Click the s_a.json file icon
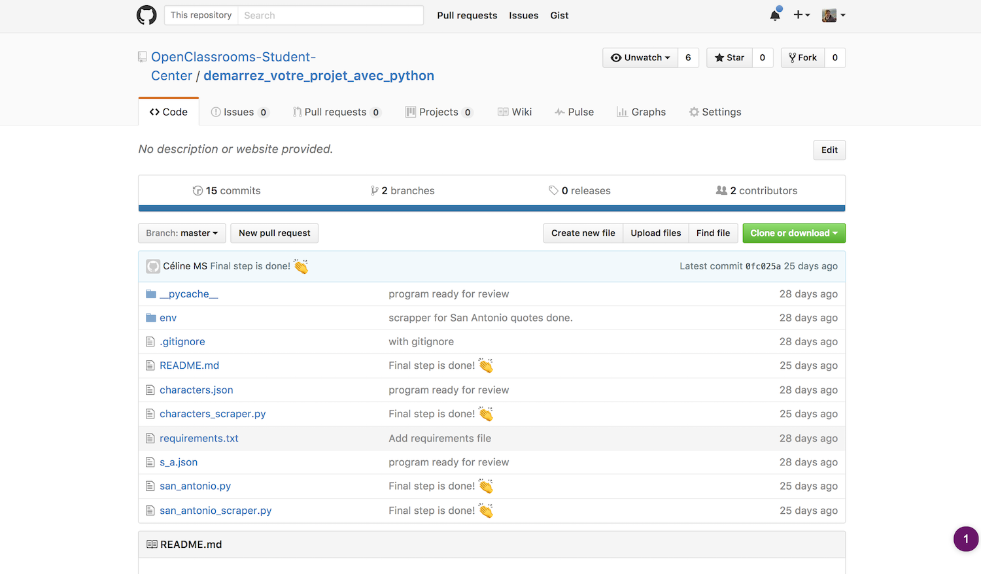This screenshot has height=574, width=981. (150, 462)
